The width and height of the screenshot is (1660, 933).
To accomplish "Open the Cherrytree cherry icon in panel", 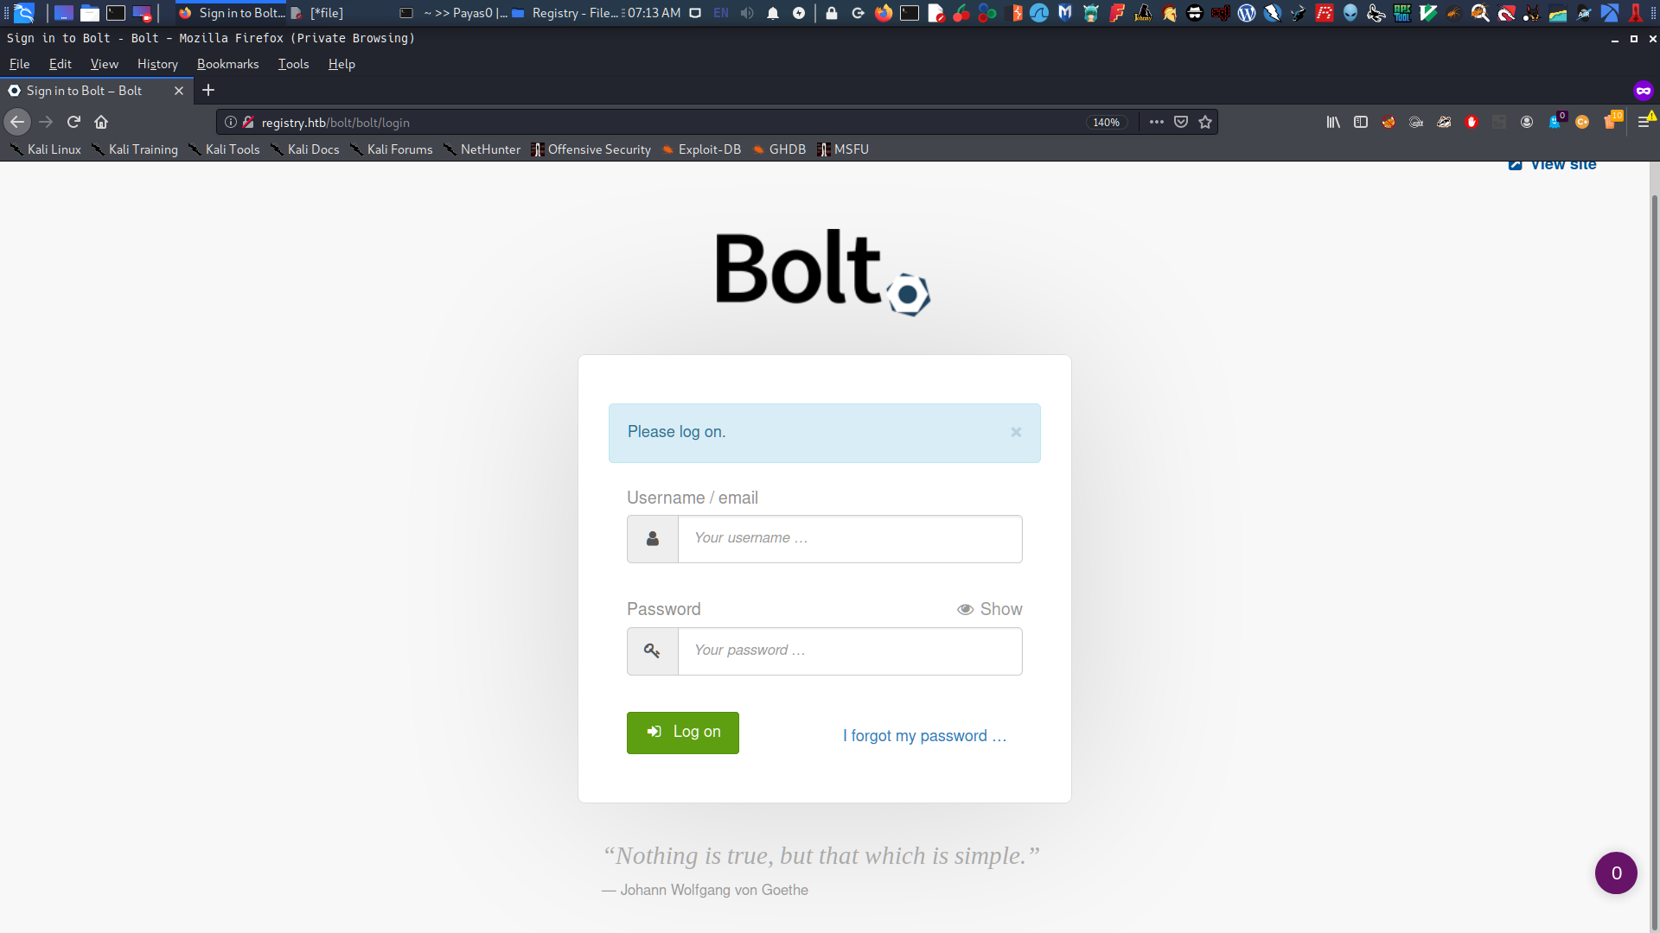I will coord(961,13).
